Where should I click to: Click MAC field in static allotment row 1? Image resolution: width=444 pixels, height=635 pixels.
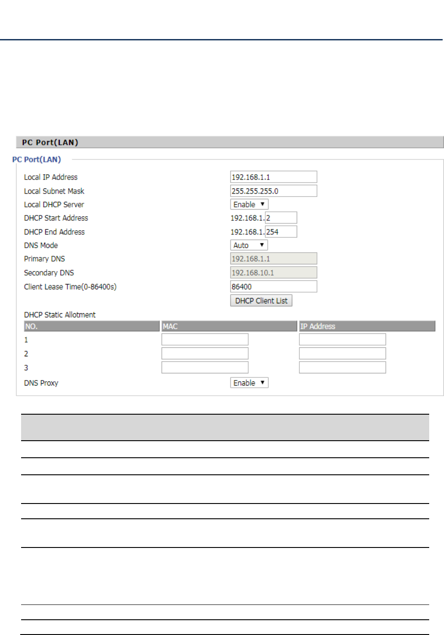205,339
